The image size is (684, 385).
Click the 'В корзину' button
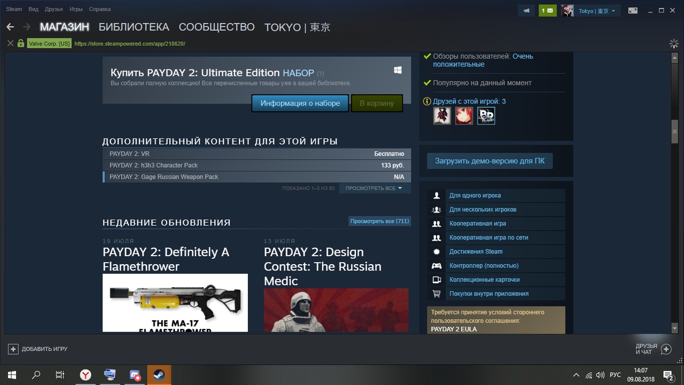[377, 103]
